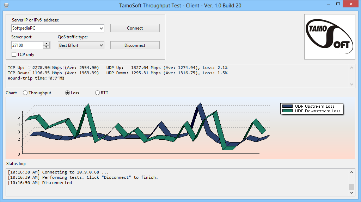361x202 pixels.
Task: Open the Server IP address dropdown arrow
Action: coord(101,28)
